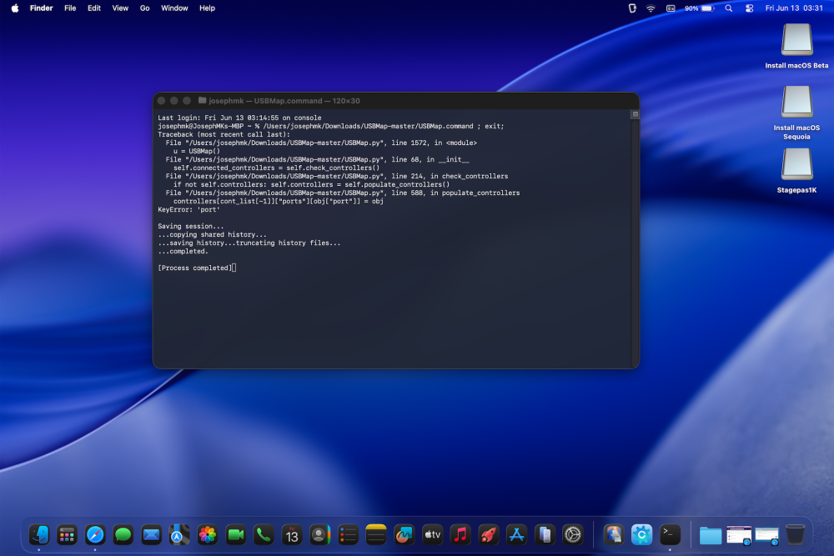Screen dimensions: 834x556
Task: Open the Messages app in Dock
Action: coord(123,534)
